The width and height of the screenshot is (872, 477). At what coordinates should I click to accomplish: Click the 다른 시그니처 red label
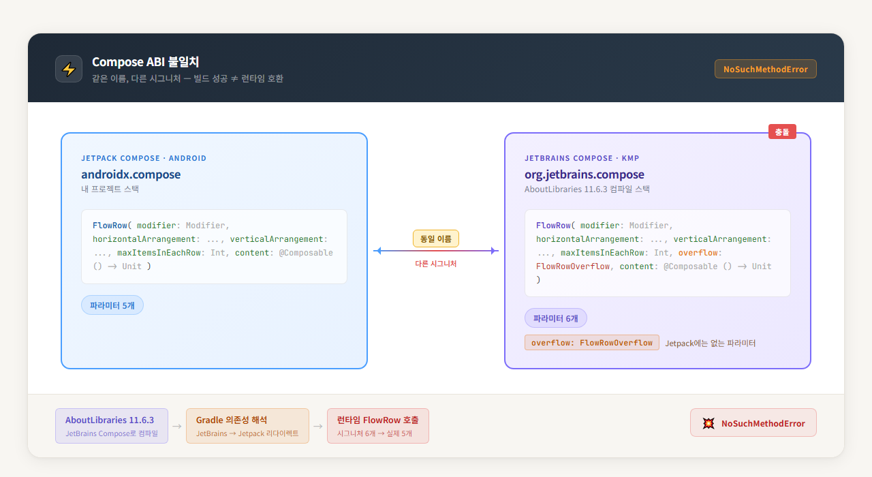(436, 264)
